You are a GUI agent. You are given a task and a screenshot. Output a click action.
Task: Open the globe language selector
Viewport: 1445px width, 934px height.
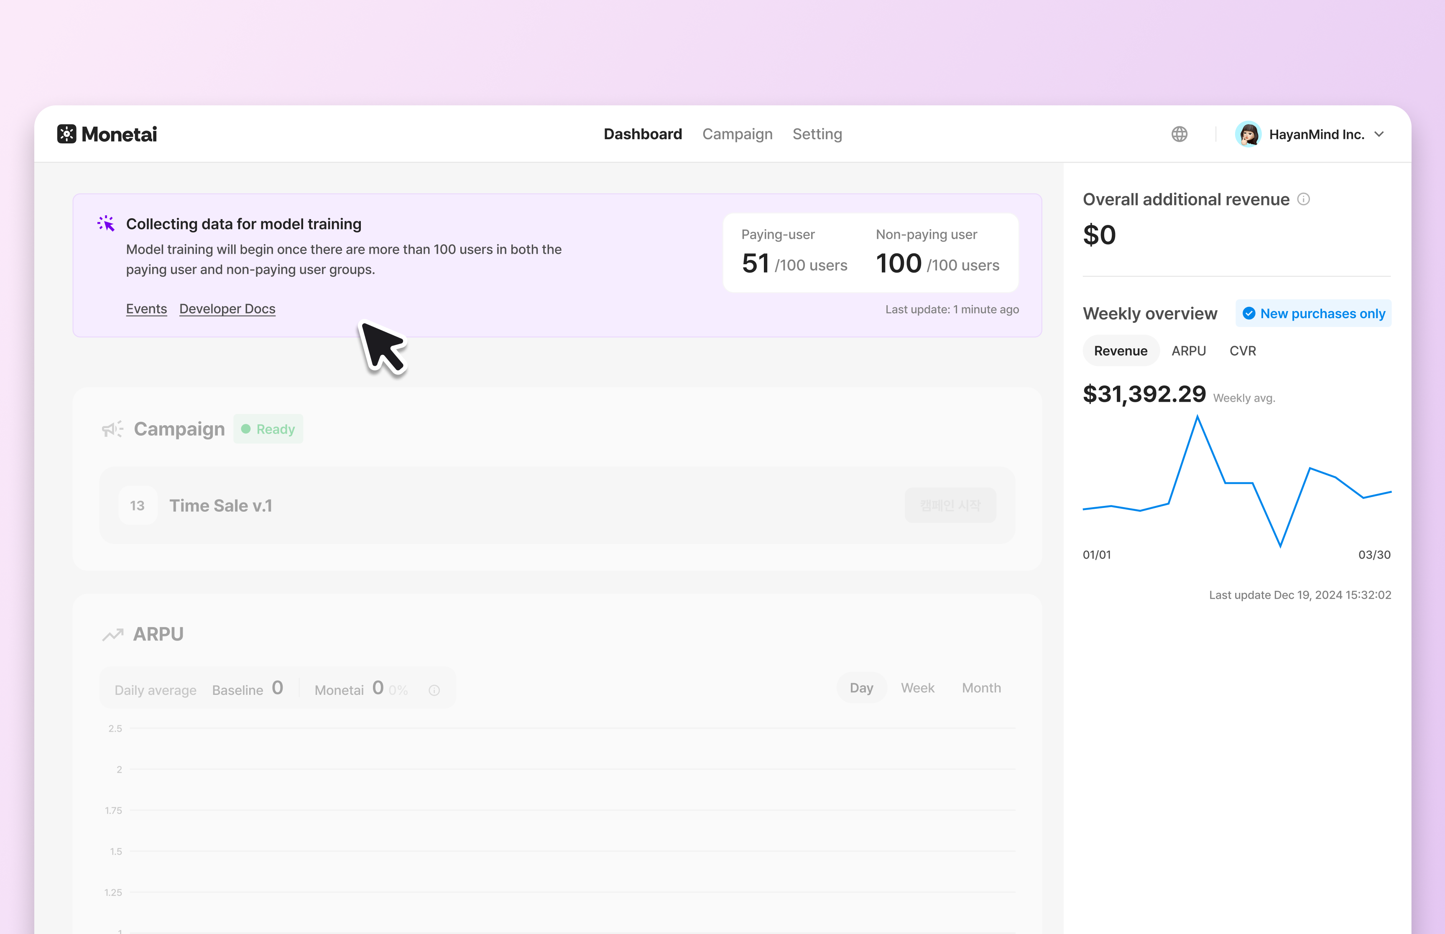coord(1179,134)
